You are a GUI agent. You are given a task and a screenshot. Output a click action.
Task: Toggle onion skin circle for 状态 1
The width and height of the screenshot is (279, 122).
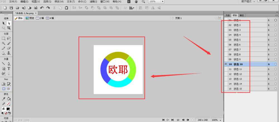tap(276, 20)
